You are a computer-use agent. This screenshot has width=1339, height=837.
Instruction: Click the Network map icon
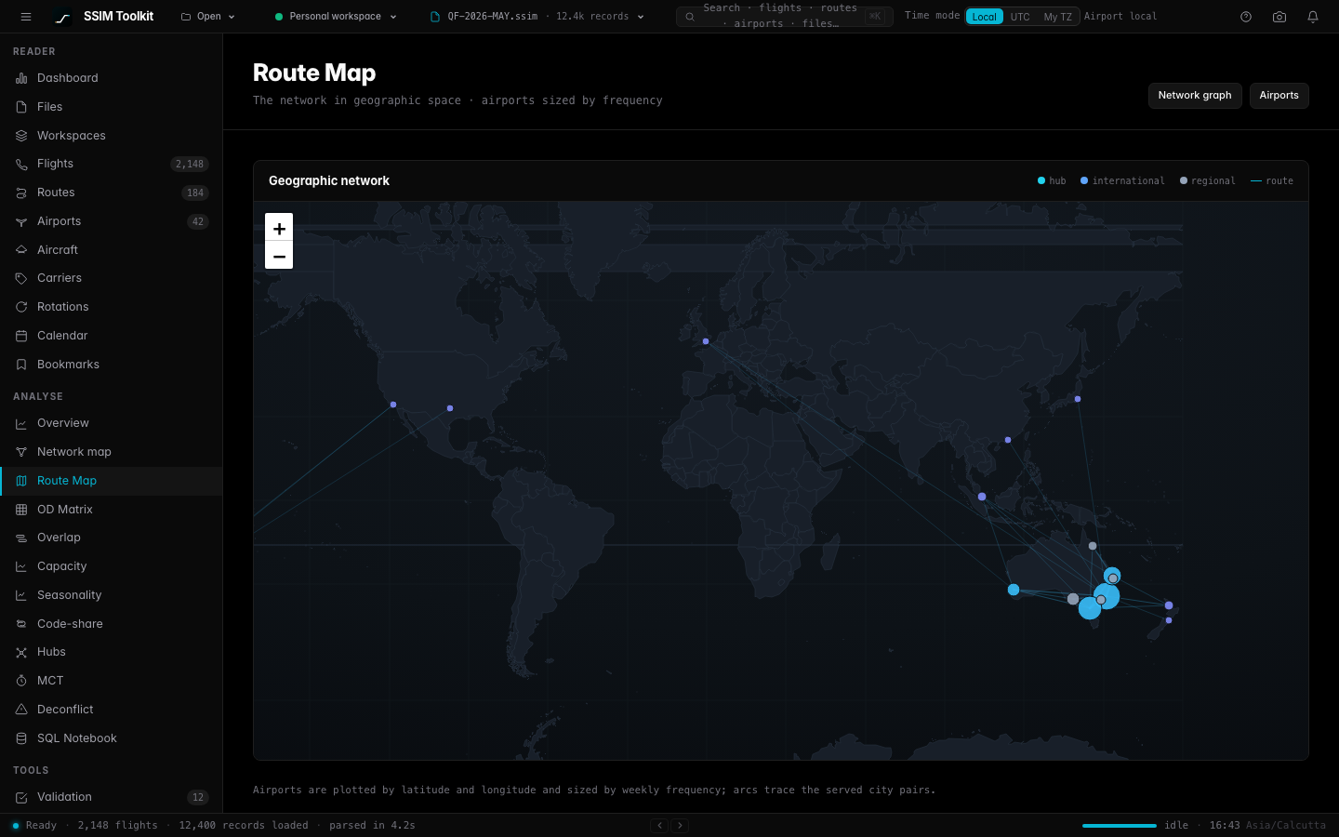21,452
